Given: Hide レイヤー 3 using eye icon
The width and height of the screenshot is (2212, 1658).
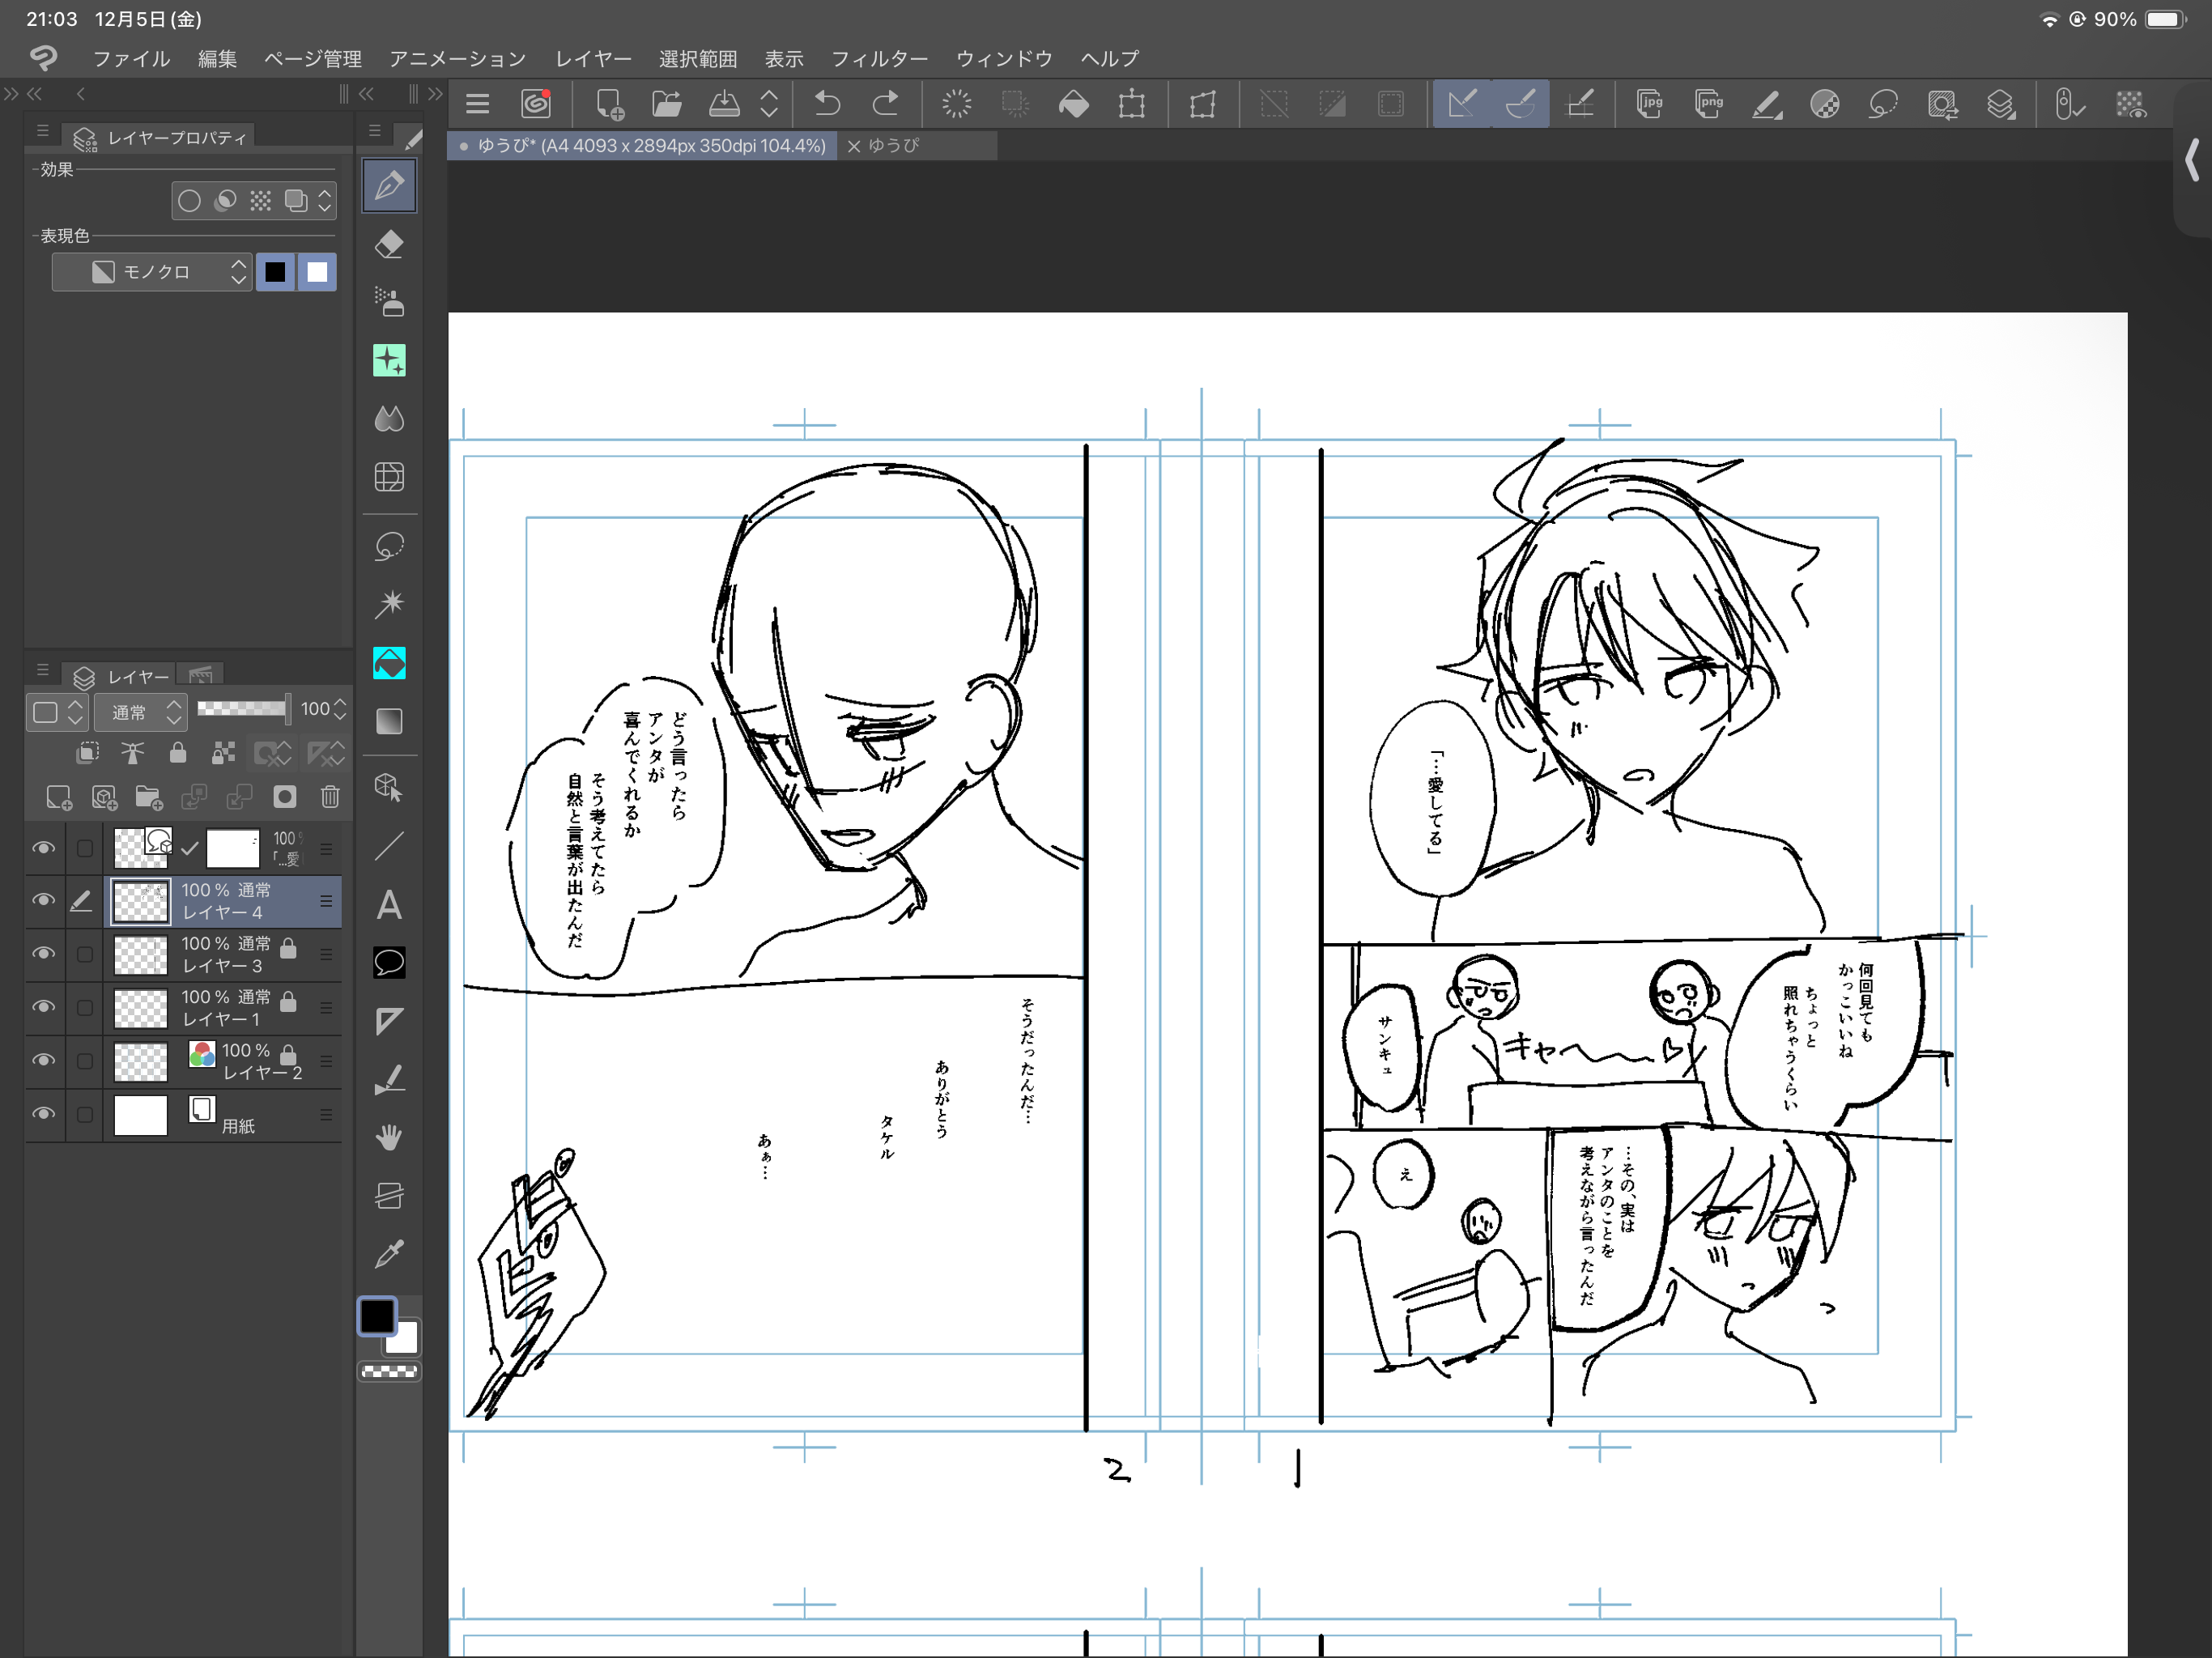Looking at the screenshot, I should coord(43,954).
